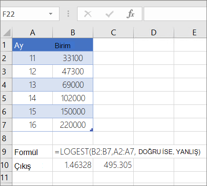Select column A header

(x=32, y=32)
